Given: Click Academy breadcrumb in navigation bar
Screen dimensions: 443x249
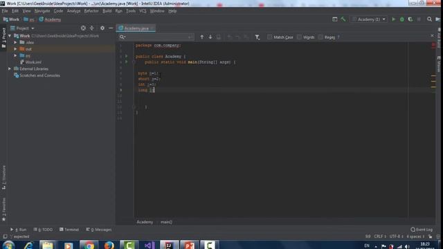Looking at the screenshot, I should click(x=50, y=19).
